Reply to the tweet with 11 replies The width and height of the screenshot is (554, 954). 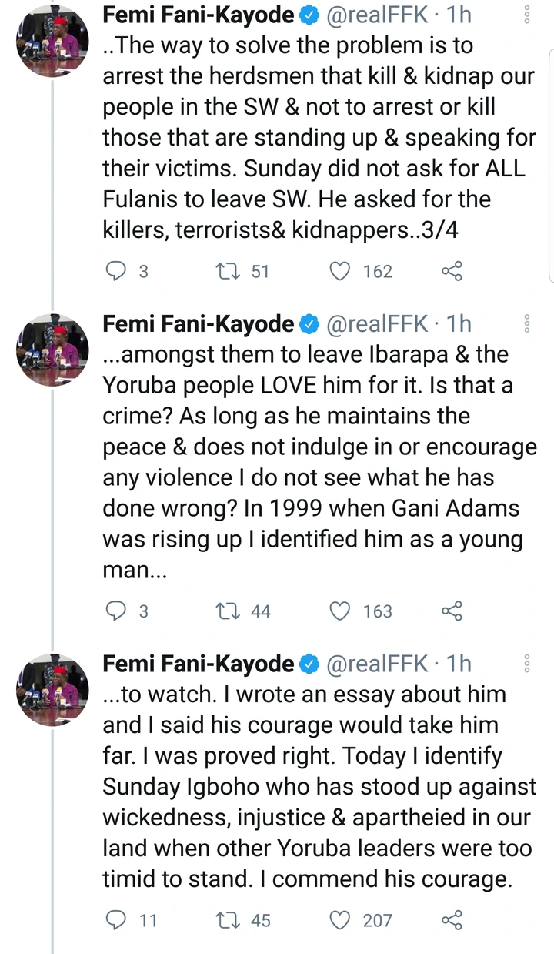tap(115, 920)
